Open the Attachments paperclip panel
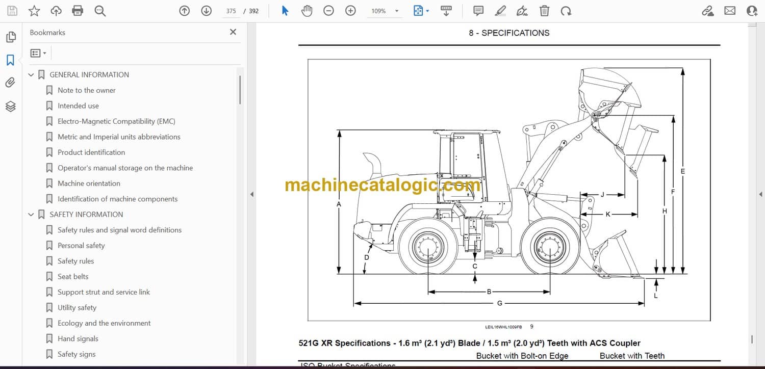Screen dimensions: 765x369 [x=11, y=83]
